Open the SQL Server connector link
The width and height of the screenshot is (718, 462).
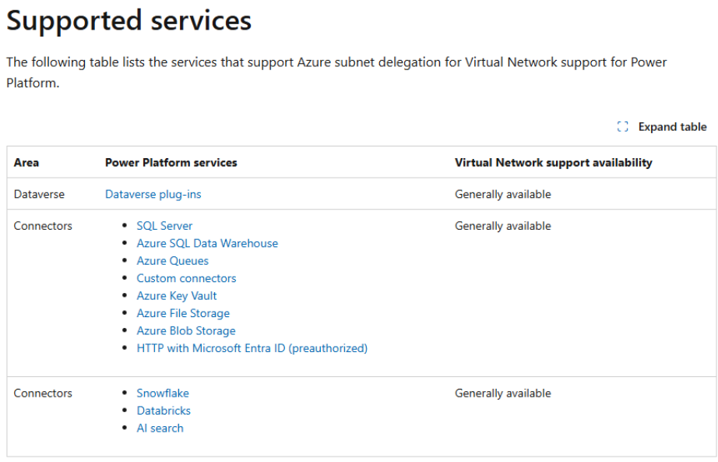(x=164, y=226)
